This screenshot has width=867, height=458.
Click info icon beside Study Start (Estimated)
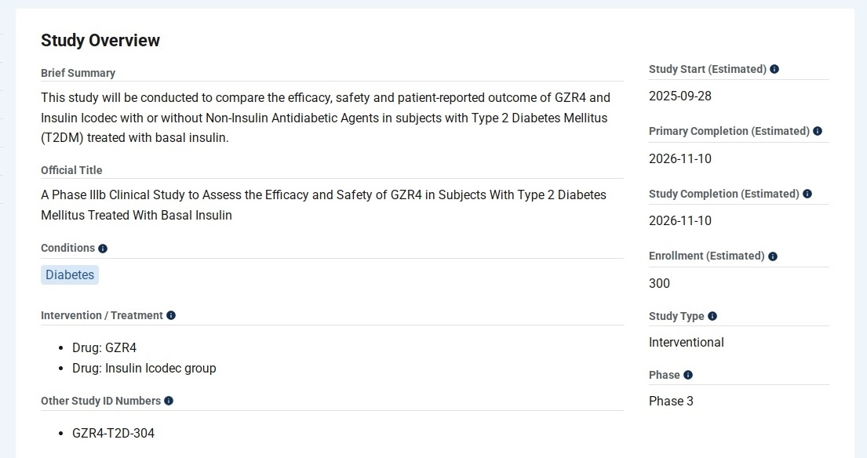click(774, 69)
